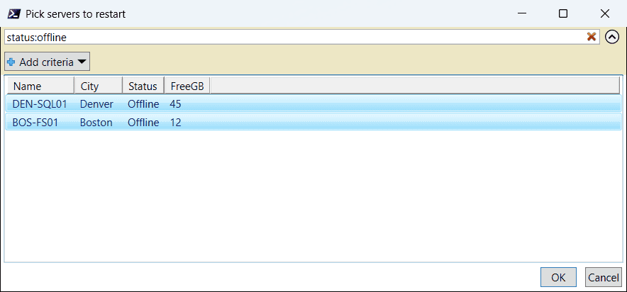Select the BOS-FS01 server row
The width and height of the screenshot is (627, 292).
pos(313,122)
